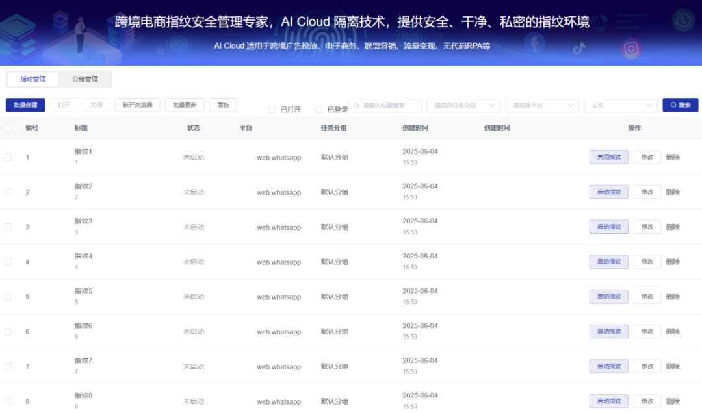Image resolution: width=702 pixels, height=413 pixels.
Task: Select the checkbox for row 指纹8
Action: coord(8,401)
